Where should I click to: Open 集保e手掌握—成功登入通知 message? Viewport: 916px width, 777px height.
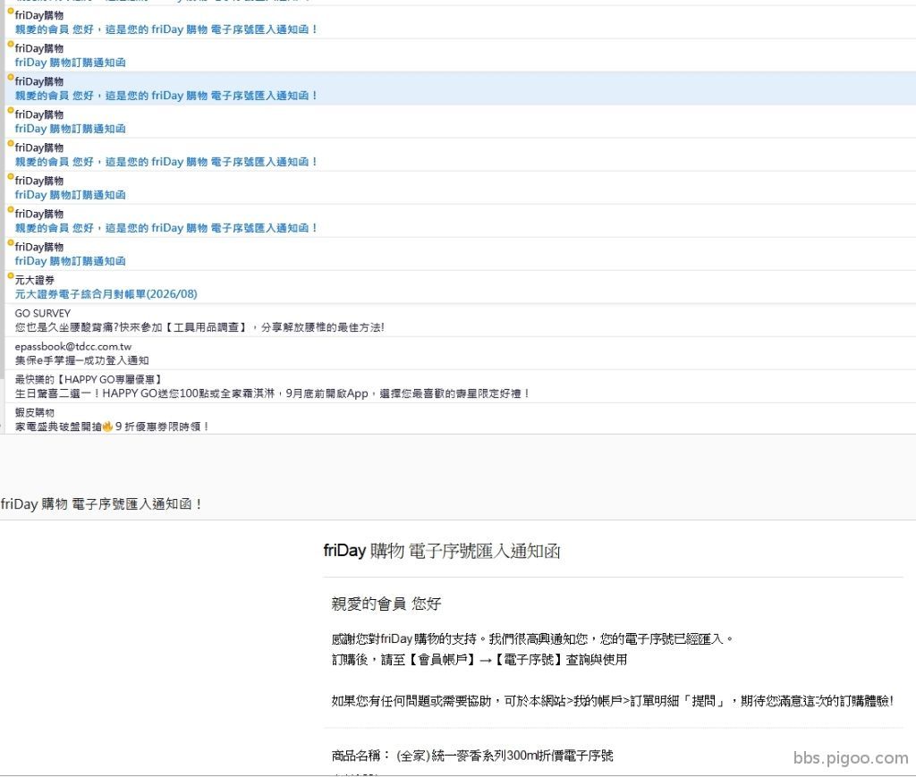tap(81, 360)
